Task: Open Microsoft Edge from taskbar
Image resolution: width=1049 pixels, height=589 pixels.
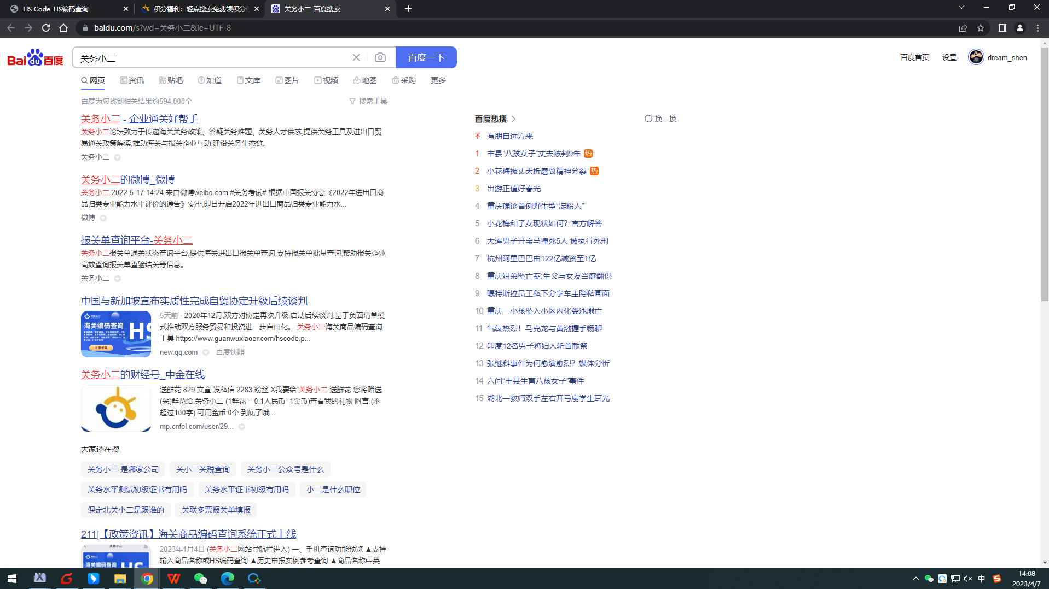Action: (x=228, y=579)
